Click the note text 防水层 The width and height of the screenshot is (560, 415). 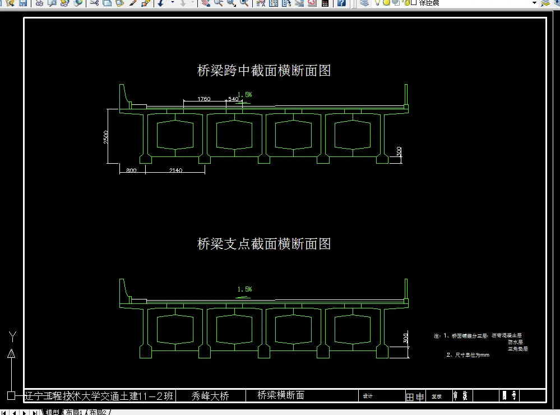515,342
